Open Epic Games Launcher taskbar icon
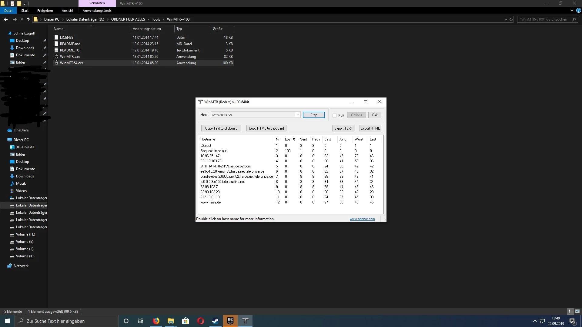Viewport: 582px width, 327px height. tap(230, 321)
